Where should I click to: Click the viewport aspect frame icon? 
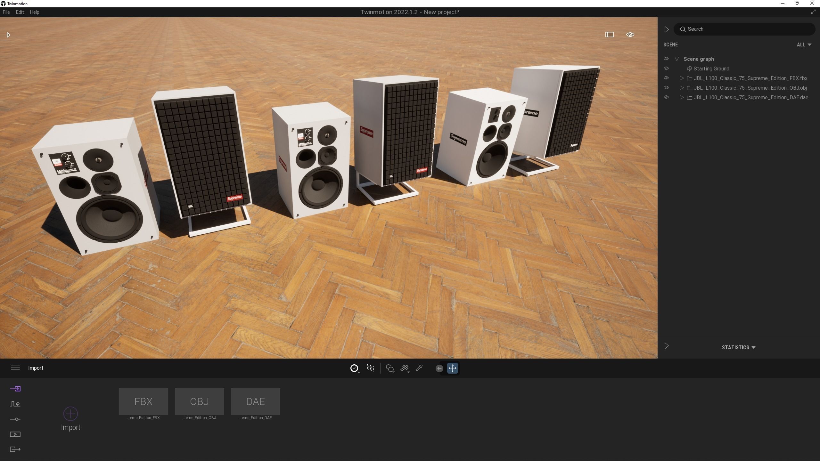[x=609, y=35]
